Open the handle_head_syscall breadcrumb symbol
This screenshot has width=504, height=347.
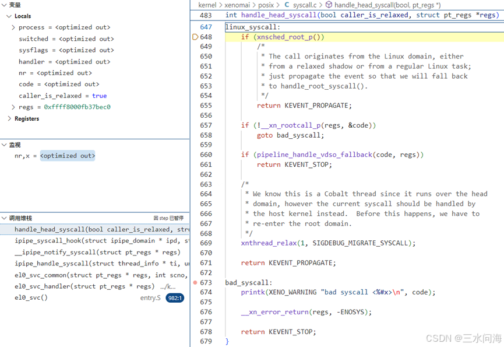coord(387,5)
